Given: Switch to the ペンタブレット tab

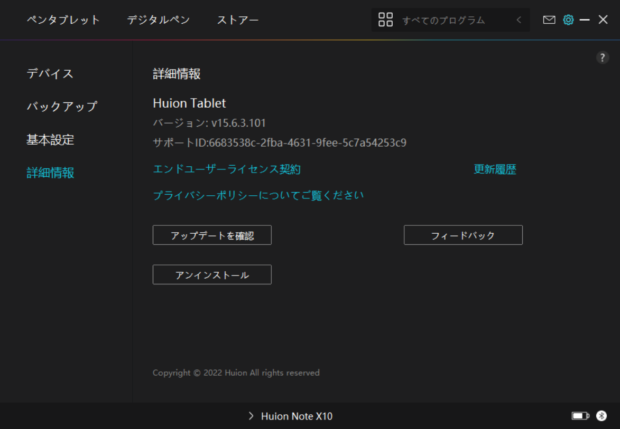Looking at the screenshot, I should (x=63, y=20).
